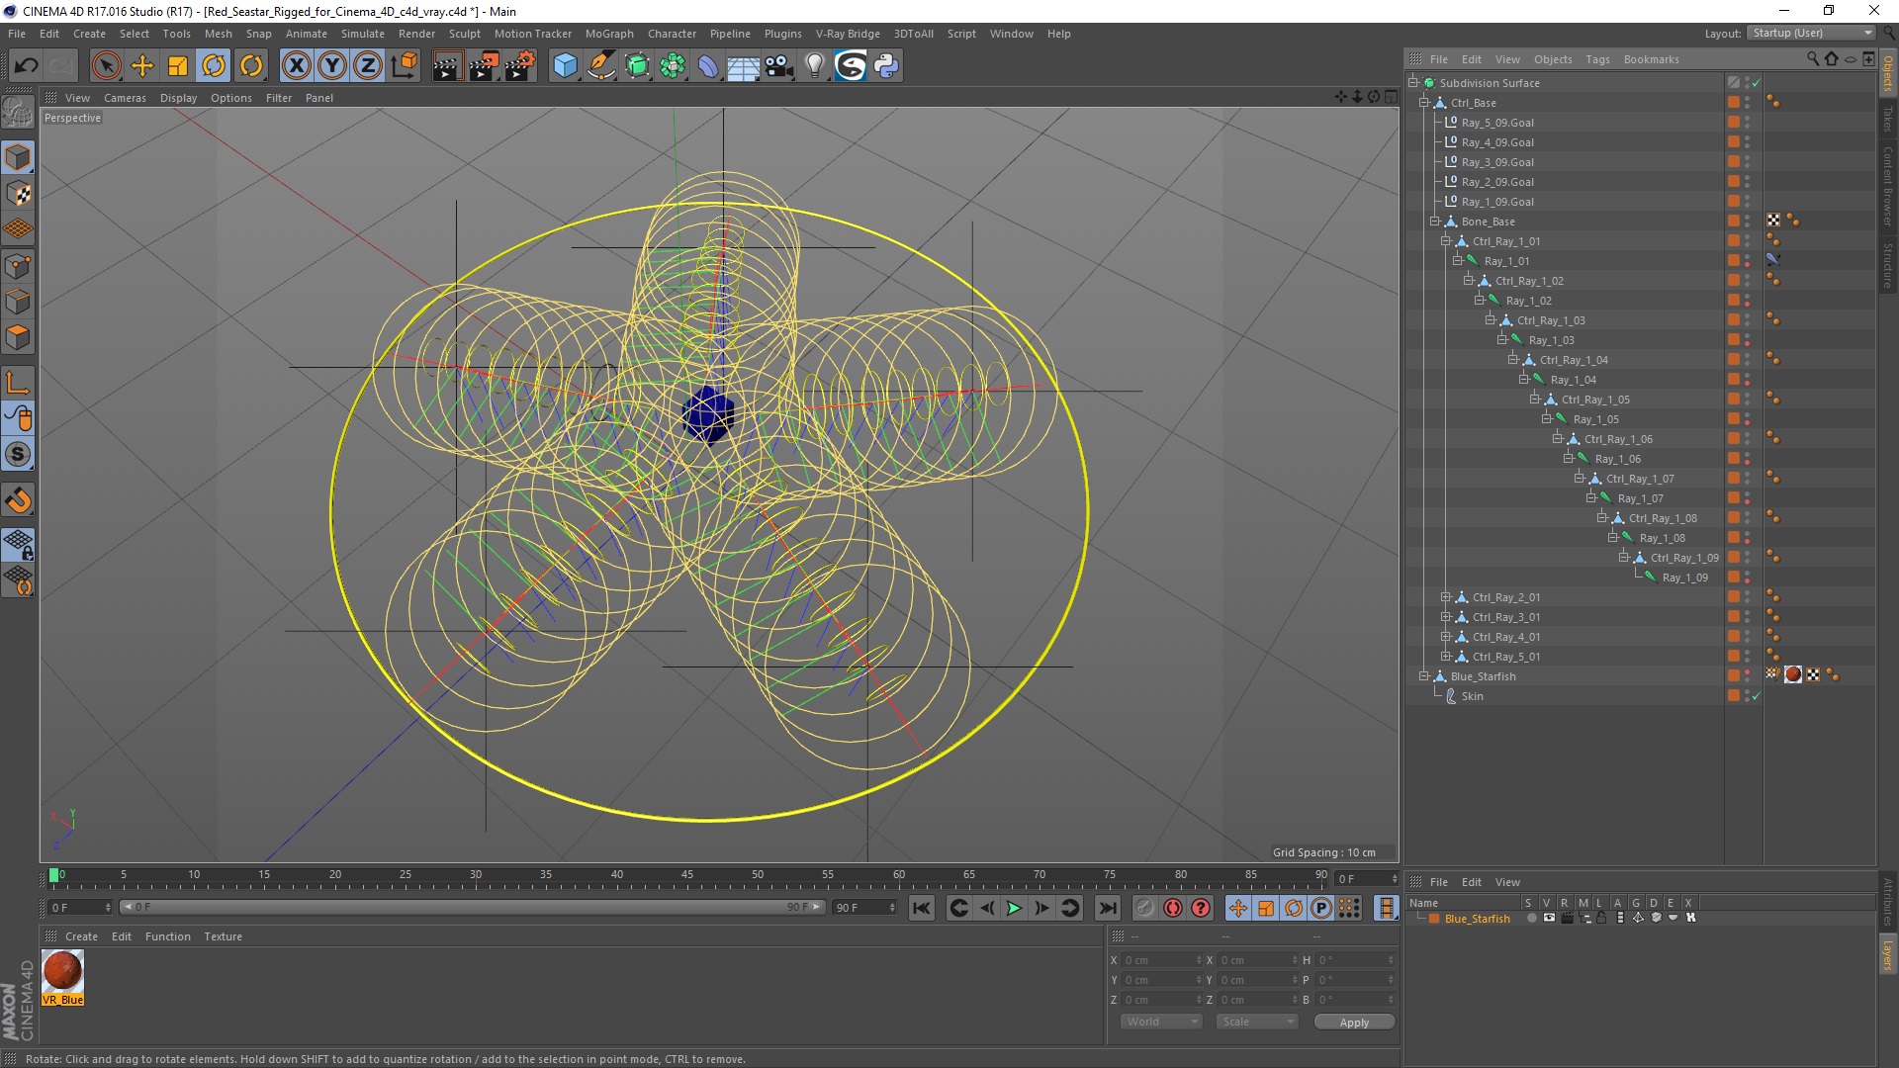1899x1068 pixels.
Task: Open Object Manager Tags menu
Action: coord(1597,59)
